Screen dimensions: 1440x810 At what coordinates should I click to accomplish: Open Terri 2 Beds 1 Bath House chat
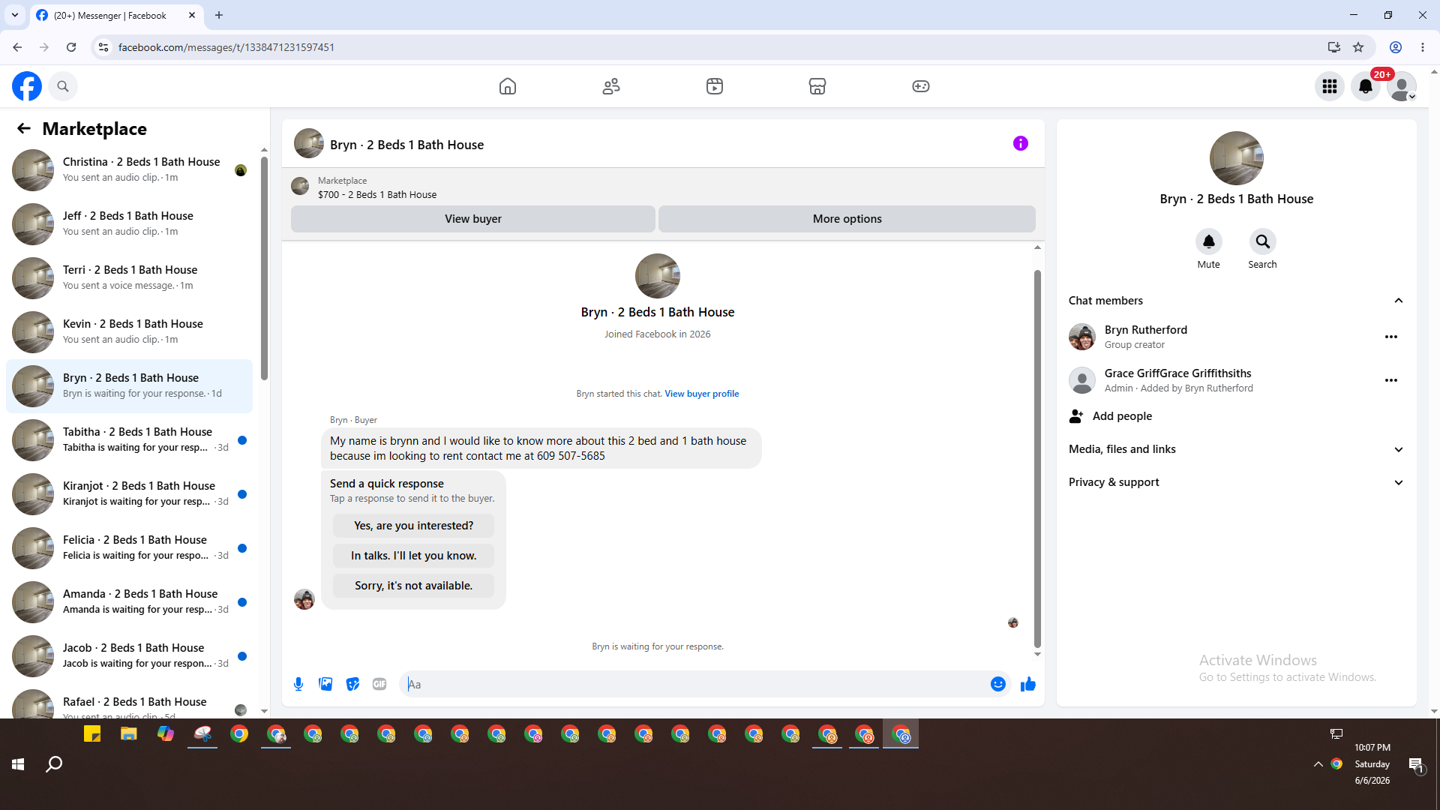click(129, 278)
